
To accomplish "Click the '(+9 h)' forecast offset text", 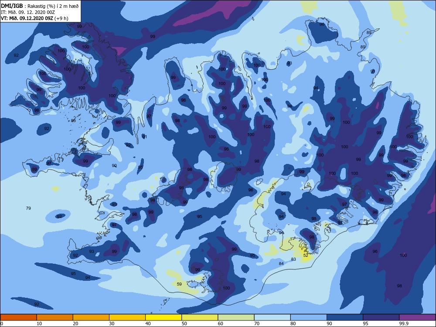I will pyautogui.click(x=61, y=18).
